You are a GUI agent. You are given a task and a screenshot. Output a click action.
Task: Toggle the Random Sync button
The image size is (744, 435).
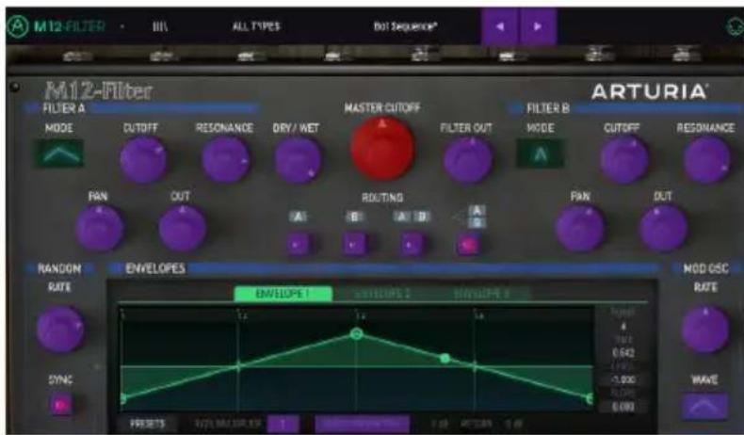pos(60,405)
